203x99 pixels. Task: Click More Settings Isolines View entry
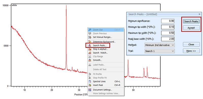106,93
